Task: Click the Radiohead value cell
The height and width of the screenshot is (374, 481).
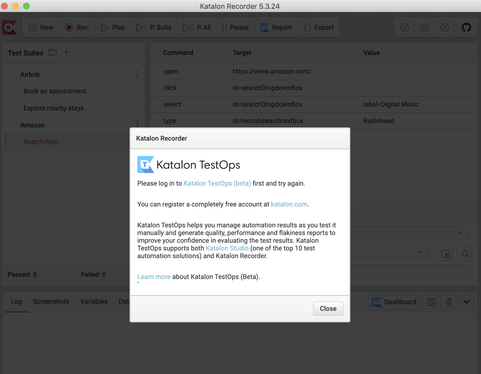Action: (x=379, y=121)
